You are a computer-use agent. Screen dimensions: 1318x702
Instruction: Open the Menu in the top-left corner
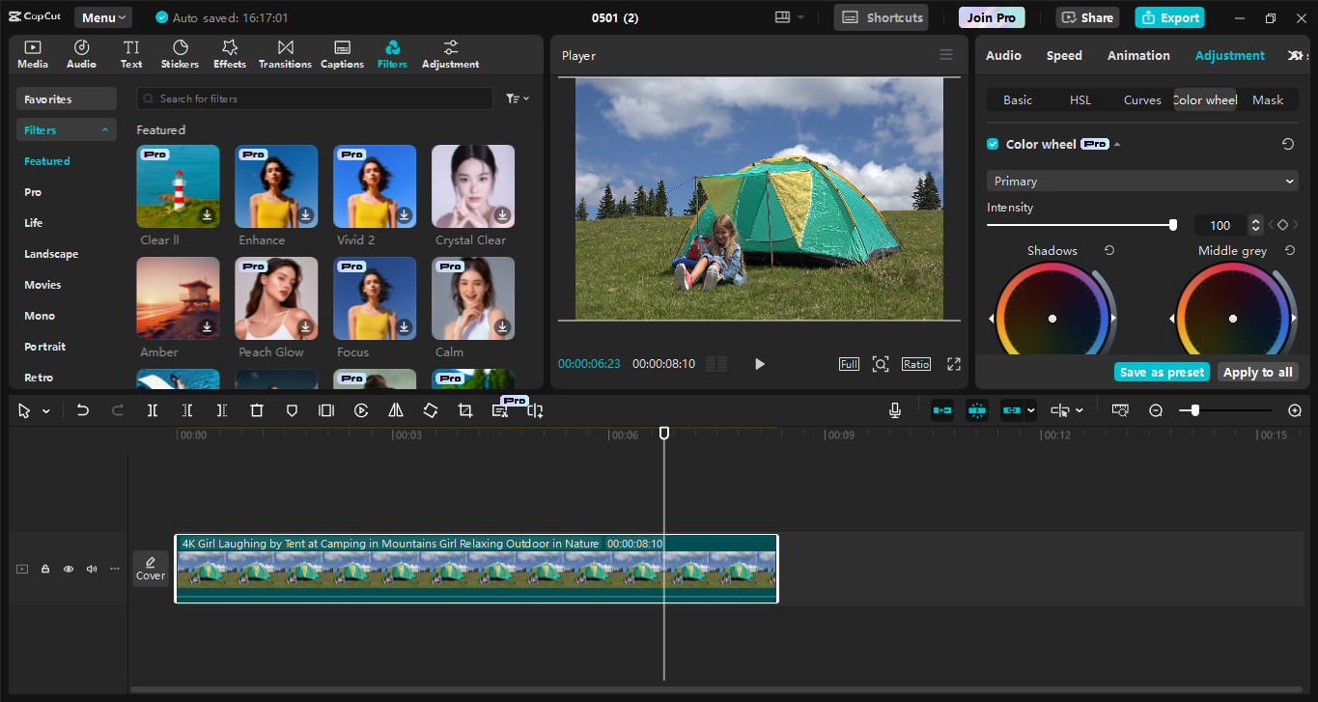pyautogui.click(x=101, y=16)
